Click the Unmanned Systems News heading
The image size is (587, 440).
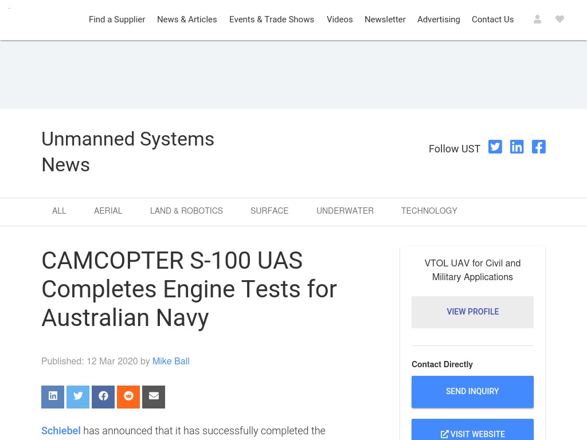pos(128,152)
